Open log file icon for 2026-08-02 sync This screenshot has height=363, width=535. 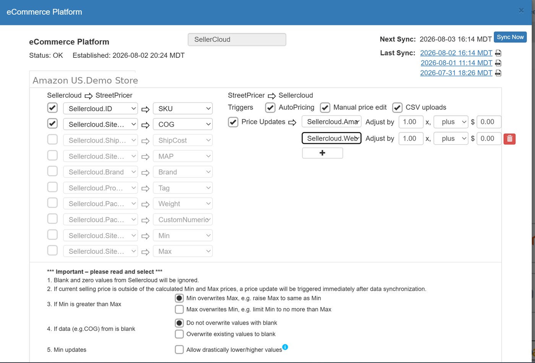coord(498,53)
